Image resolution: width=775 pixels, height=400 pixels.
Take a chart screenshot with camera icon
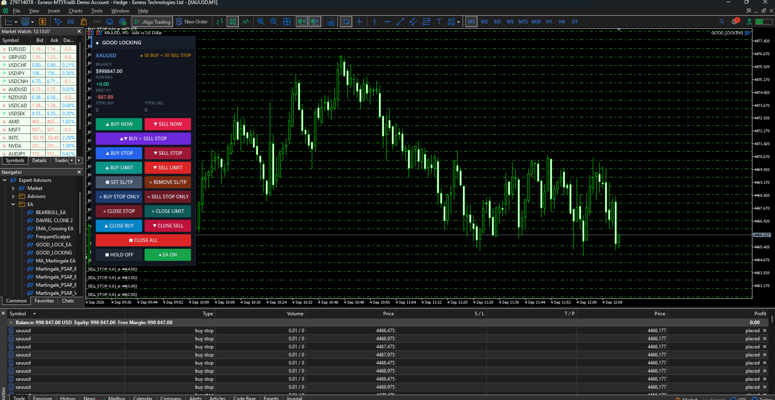[331, 22]
